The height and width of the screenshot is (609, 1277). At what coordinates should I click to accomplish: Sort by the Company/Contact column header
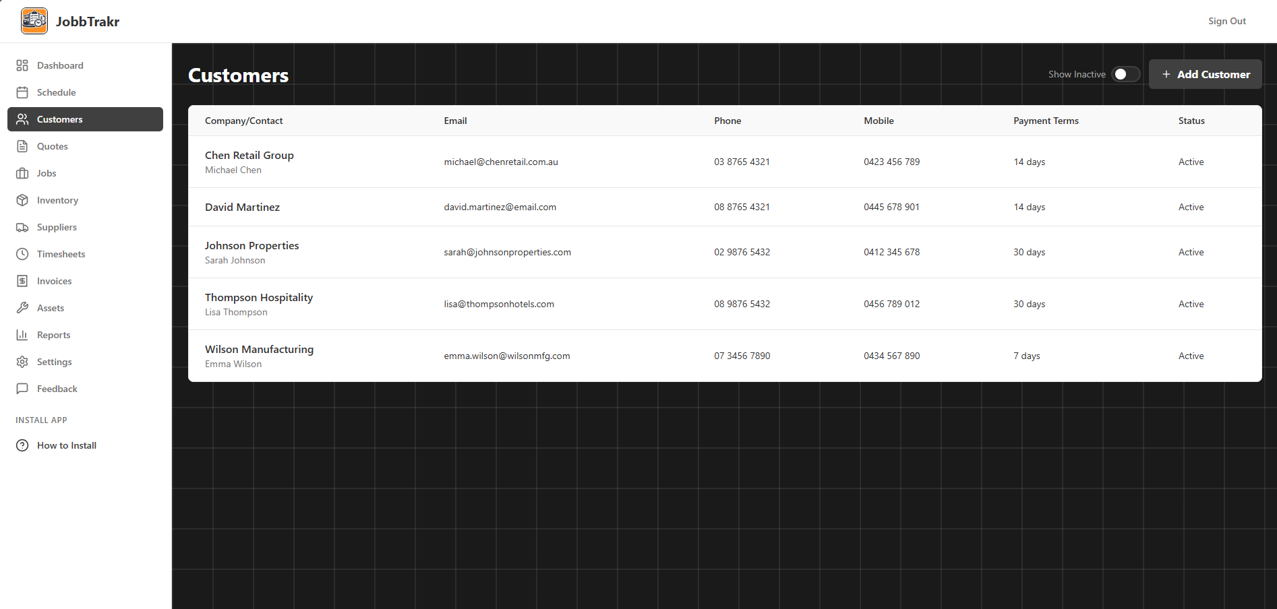243,121
